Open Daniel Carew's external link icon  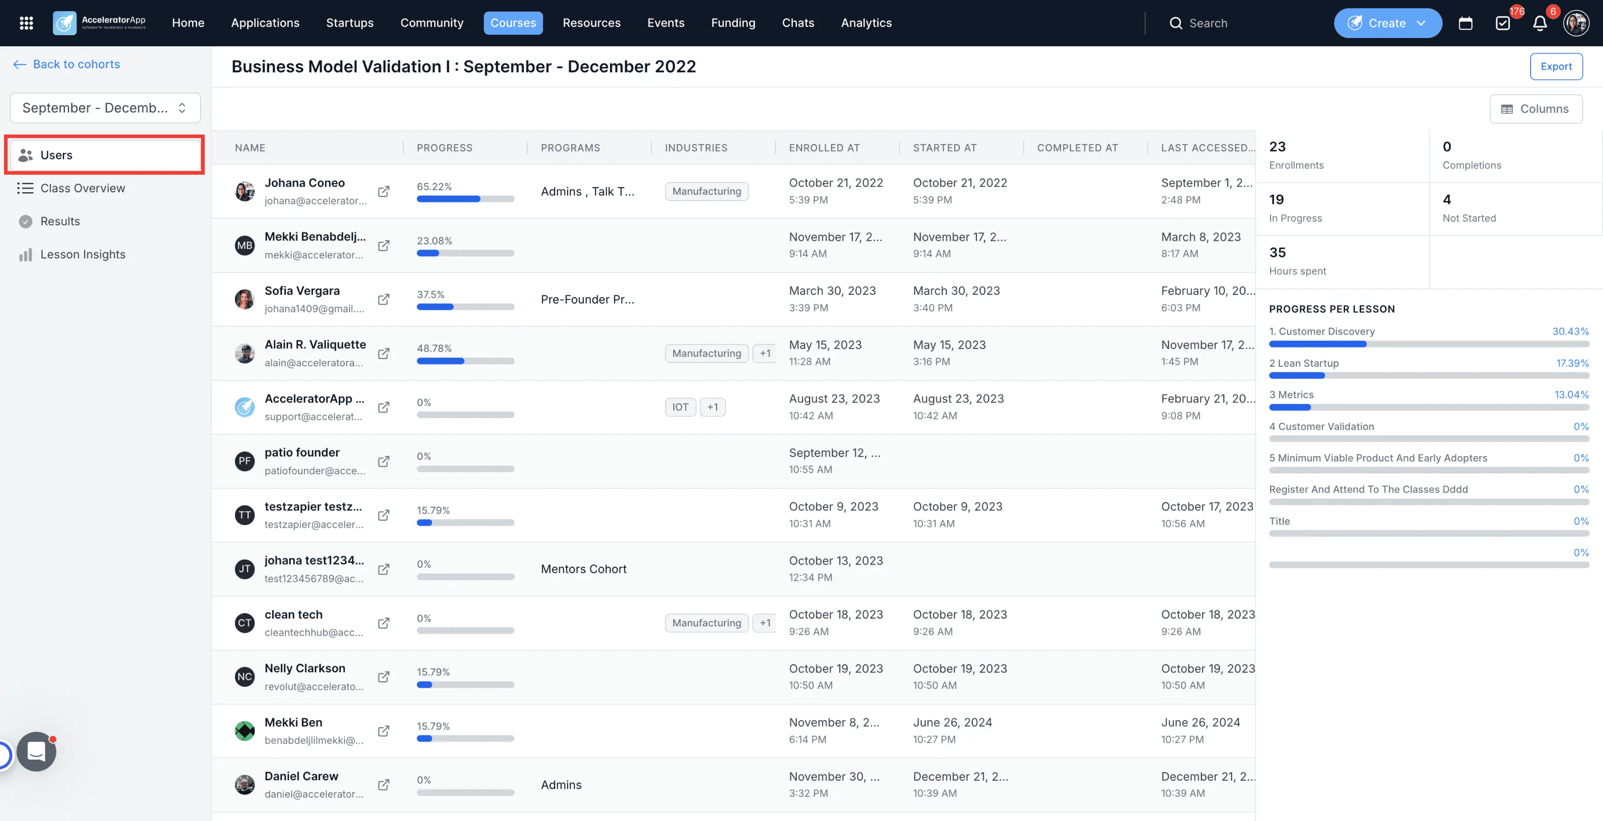(x=384, y=785)
